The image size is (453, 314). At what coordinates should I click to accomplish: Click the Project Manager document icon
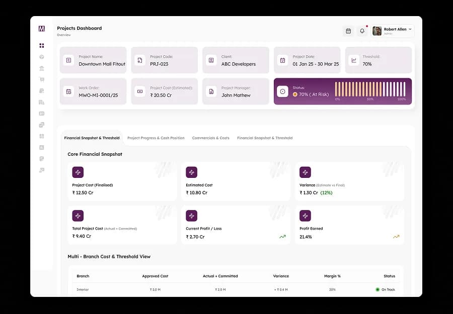tap(211, 91)
